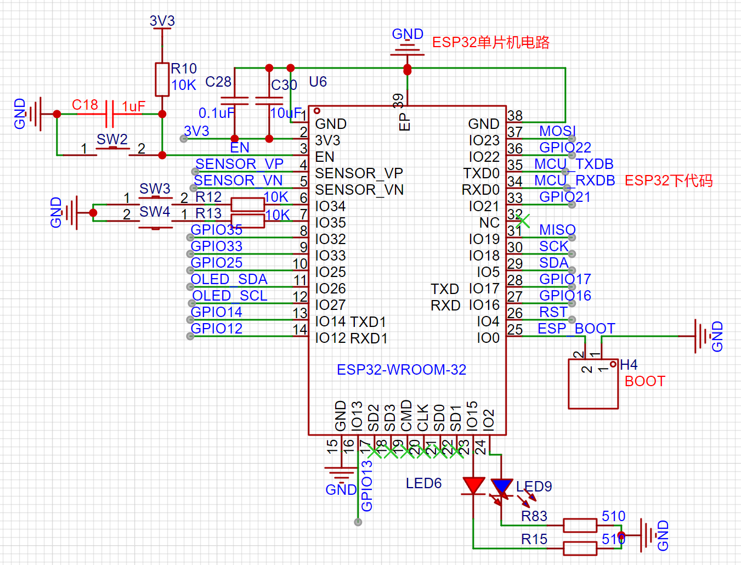The width and height of the screenshot is (741, 565).
Task: Select the blue LED9 diode symbol
Action: pyautogui.click(x=501, y=488)
